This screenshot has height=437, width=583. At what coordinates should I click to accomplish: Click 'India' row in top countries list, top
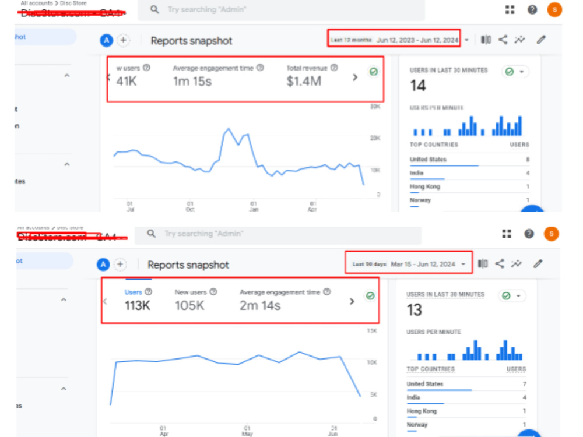469,174
